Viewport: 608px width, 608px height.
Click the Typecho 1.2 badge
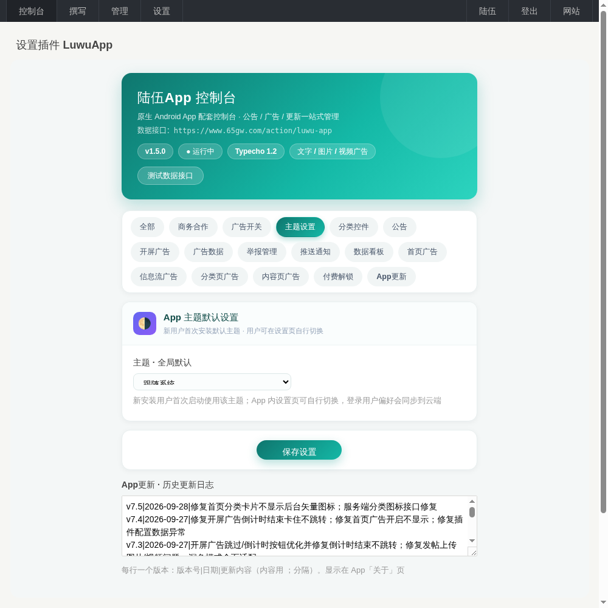pos(256,151)
